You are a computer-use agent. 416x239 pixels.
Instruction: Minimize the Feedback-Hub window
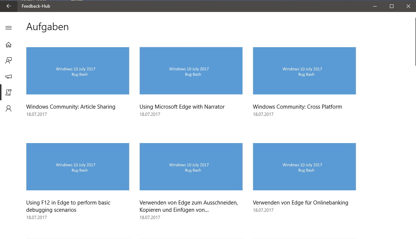pos(375,6)
